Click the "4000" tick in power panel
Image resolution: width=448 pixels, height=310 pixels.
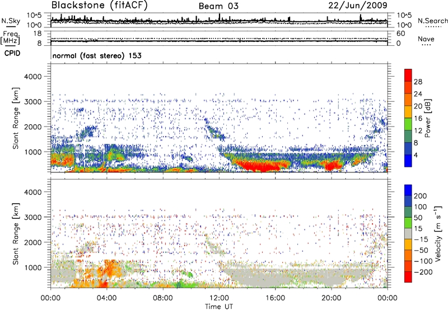pyautogui.click(x=32, y=77)
